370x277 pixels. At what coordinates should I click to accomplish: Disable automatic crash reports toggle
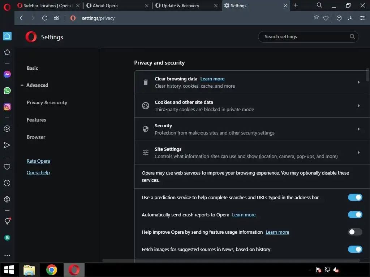pyautogui.click(x=355, y=215)
